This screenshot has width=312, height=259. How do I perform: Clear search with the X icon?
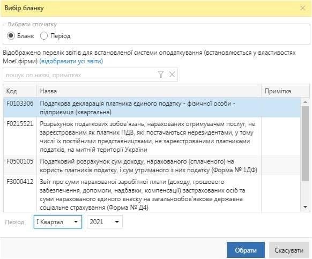pyautogui.click(x=172, y=75)
